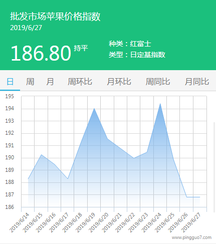
Task: Click the www.pingguo7.com watermark link
Action: (191, 237)
